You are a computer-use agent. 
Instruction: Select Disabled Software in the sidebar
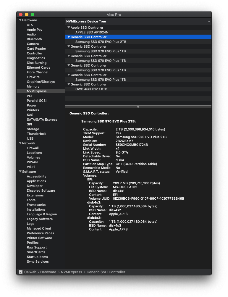(x=41, y=191)
